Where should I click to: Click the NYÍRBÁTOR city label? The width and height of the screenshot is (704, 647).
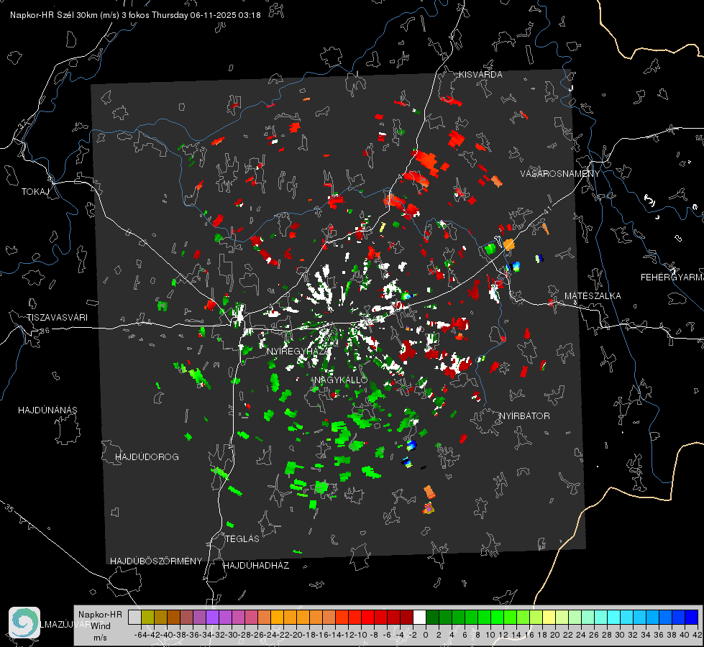[524, 416]
